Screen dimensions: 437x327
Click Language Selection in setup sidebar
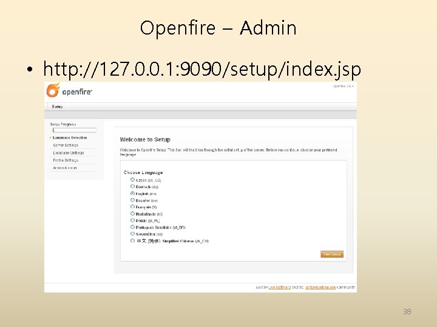pyautogui.click(x=70, y=137)
